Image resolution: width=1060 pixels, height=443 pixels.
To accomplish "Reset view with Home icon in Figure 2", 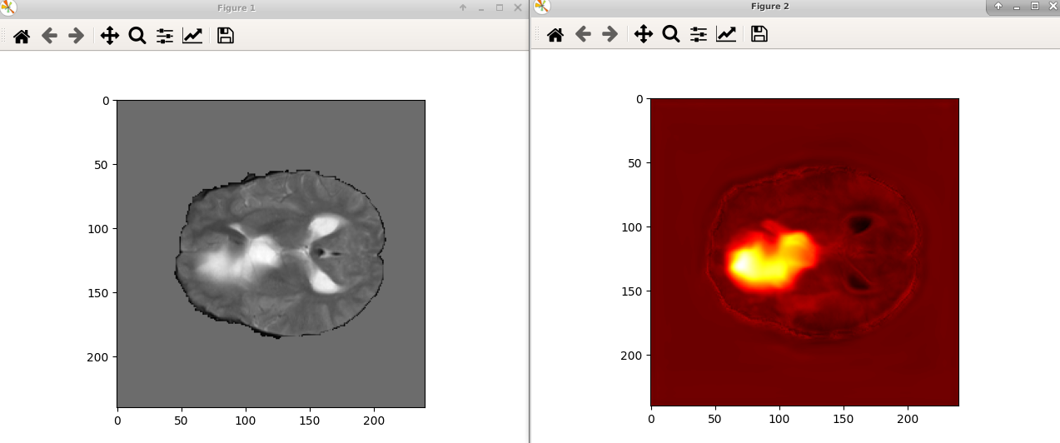I will [555, 34].
